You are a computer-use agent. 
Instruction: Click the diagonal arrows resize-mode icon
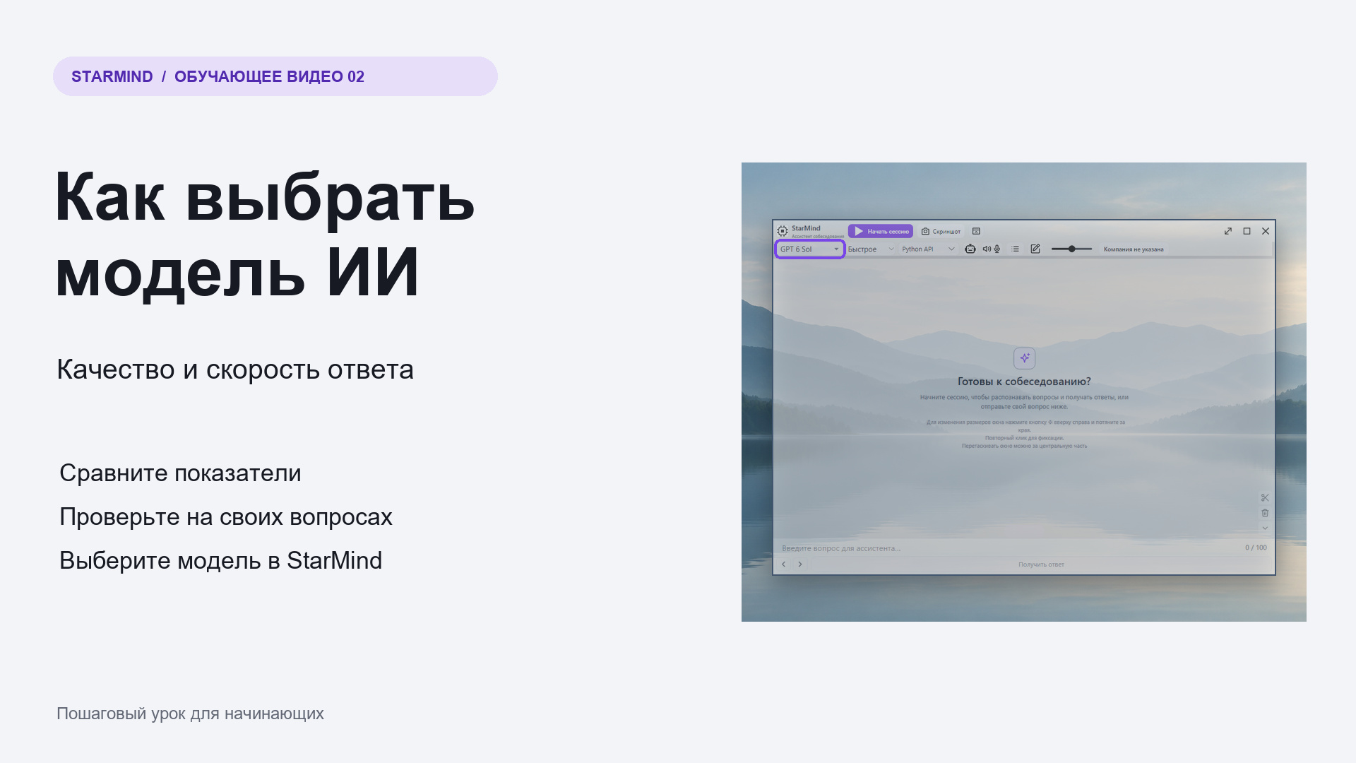[x=1228, y=231]
